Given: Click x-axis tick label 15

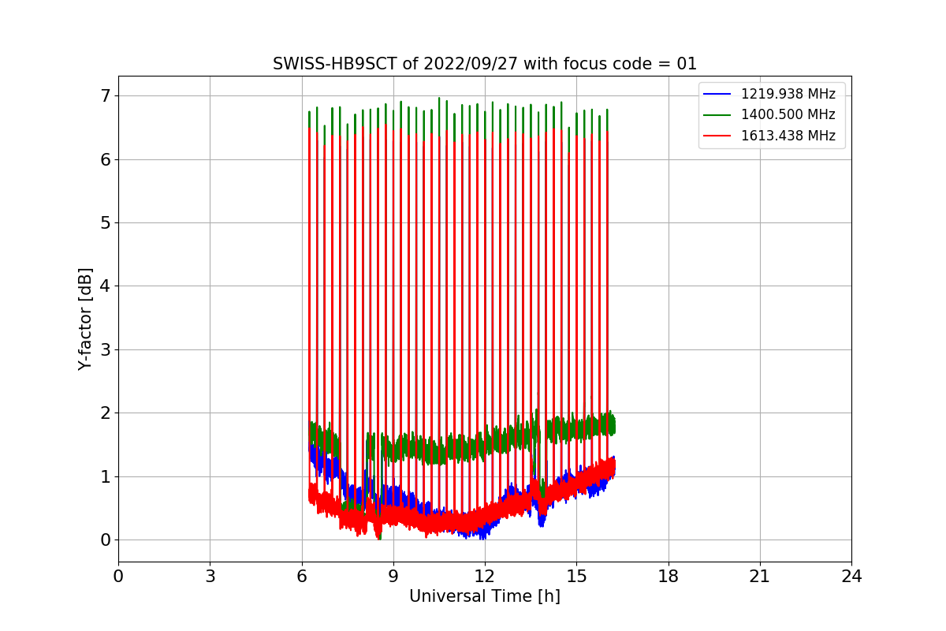Looking at the screenshot, I should click(576, 577).
